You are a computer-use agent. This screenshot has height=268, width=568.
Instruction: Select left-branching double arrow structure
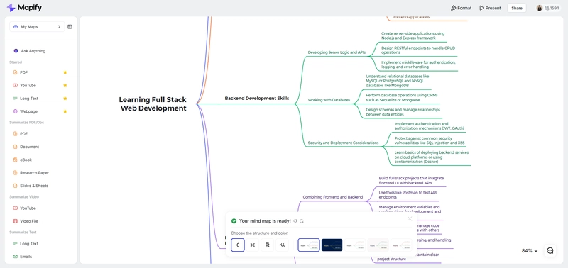[x=282, y=245]
